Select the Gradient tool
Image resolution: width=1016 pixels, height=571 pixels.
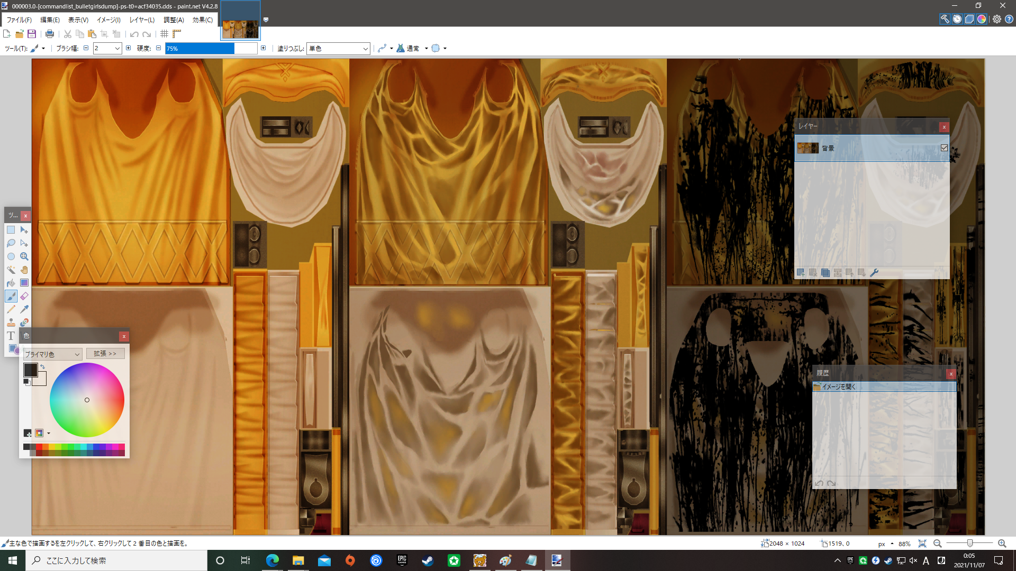(24, 283)
